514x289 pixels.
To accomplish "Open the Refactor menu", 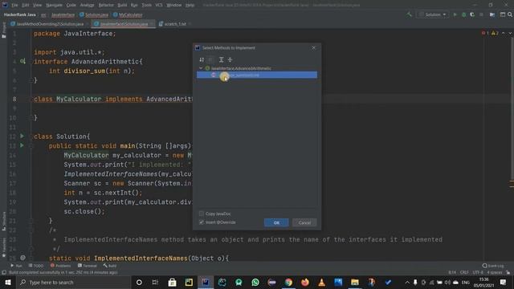I will (106, 5).
